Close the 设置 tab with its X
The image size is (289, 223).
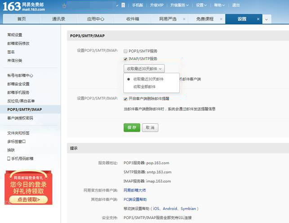tap(258, 19)
